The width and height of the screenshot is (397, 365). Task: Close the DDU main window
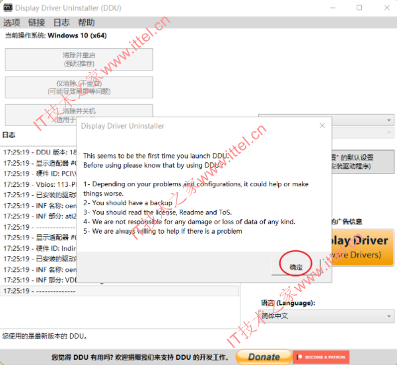(x=387, y=8)
